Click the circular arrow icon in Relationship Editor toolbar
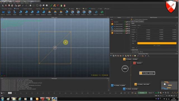 click(114, 56)
